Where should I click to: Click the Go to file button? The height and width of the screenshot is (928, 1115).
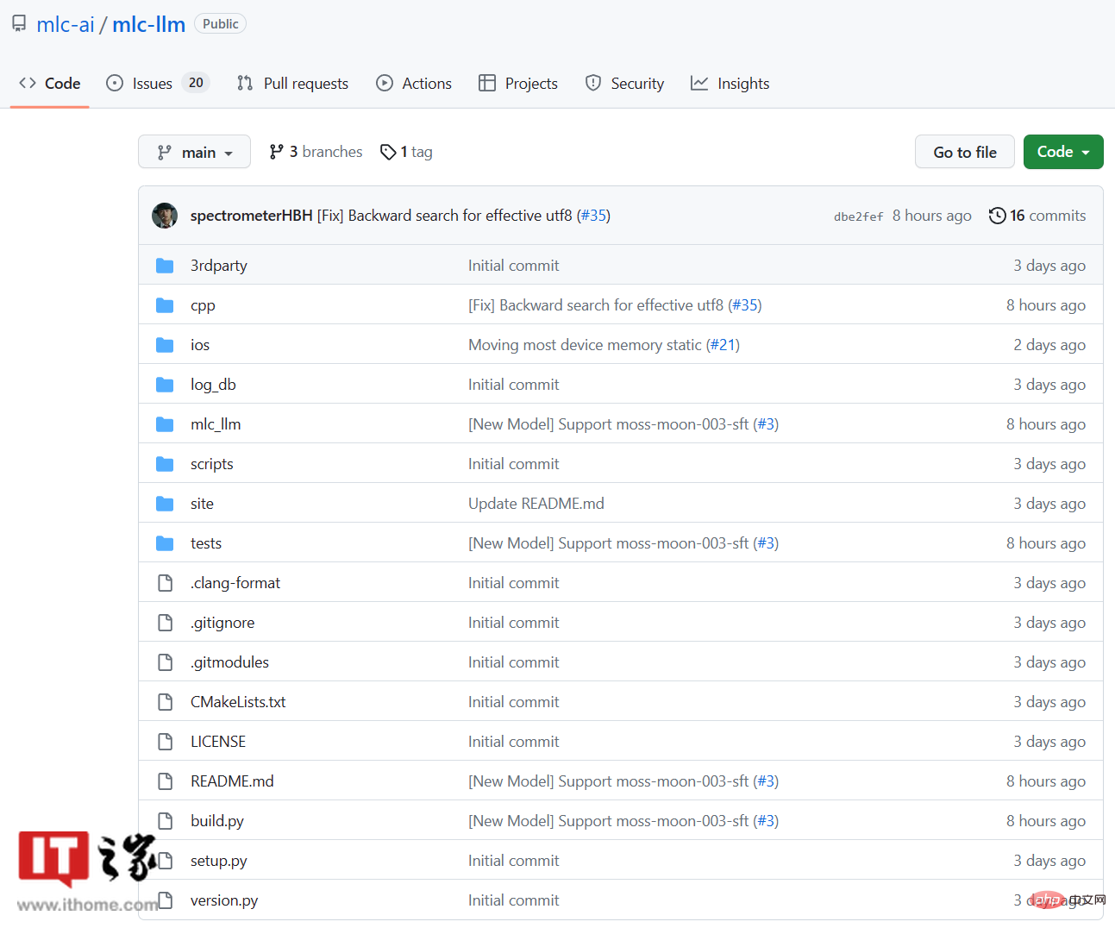(x=965, y=152)
